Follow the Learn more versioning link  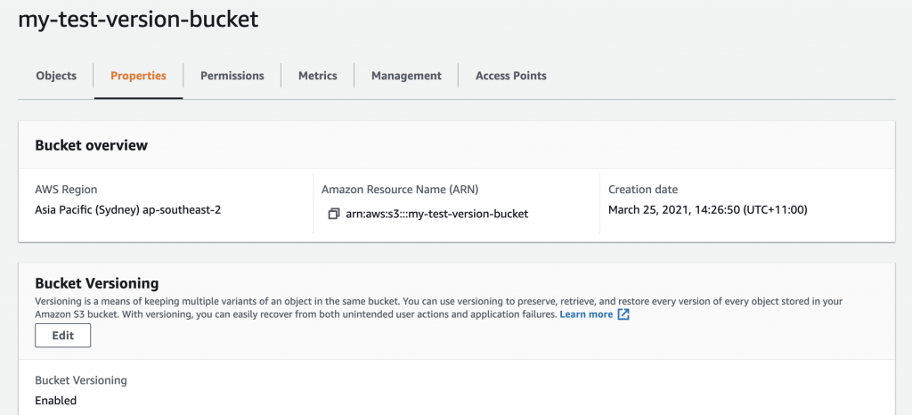586,314
